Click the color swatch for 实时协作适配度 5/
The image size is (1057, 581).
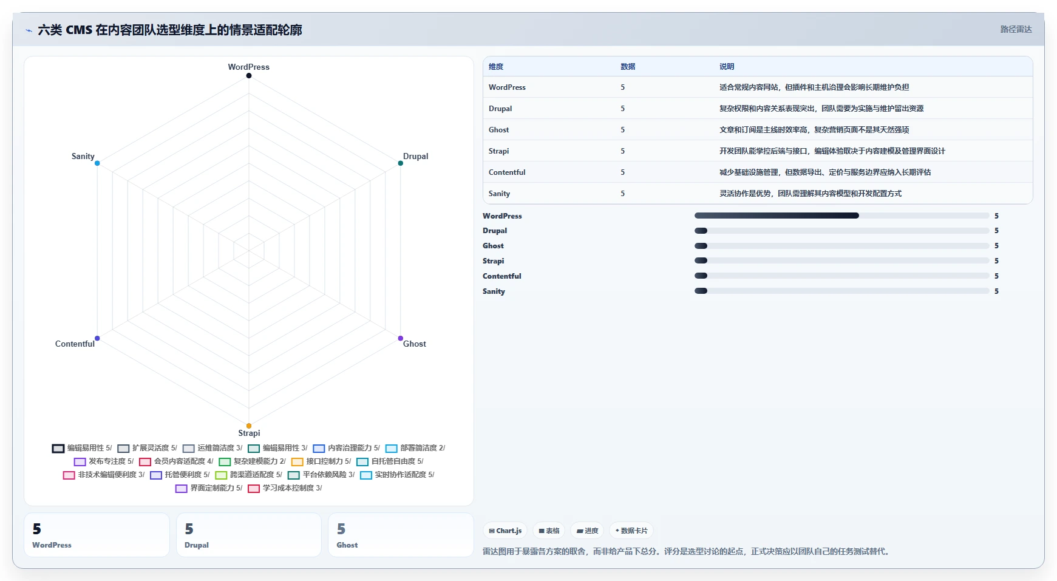(x=366, y=475)
